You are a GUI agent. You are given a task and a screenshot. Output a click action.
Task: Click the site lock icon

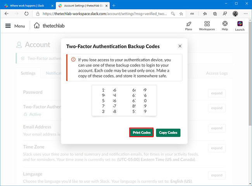(x=38, y=14)
